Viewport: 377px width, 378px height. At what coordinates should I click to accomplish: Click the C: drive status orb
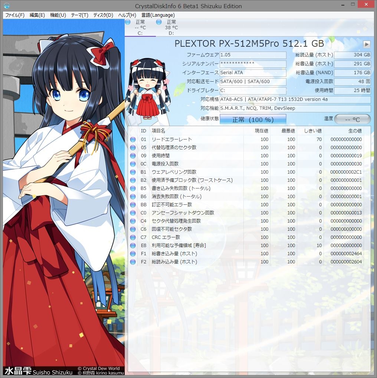(x=128, y=22)
